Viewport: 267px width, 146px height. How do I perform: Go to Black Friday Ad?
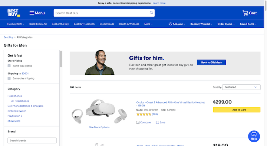point(38,24)
